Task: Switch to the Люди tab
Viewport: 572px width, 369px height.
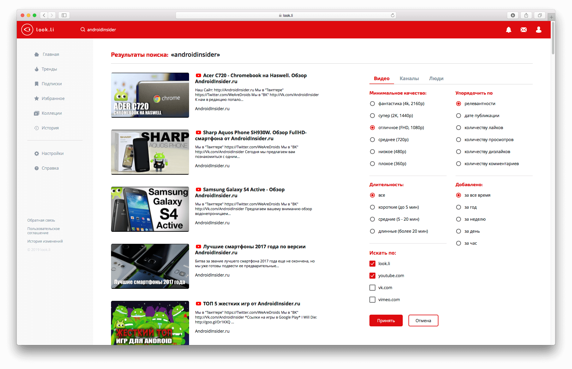Action: [x=436, y=78]
